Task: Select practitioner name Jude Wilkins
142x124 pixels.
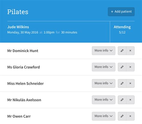Action: [18, 27]
